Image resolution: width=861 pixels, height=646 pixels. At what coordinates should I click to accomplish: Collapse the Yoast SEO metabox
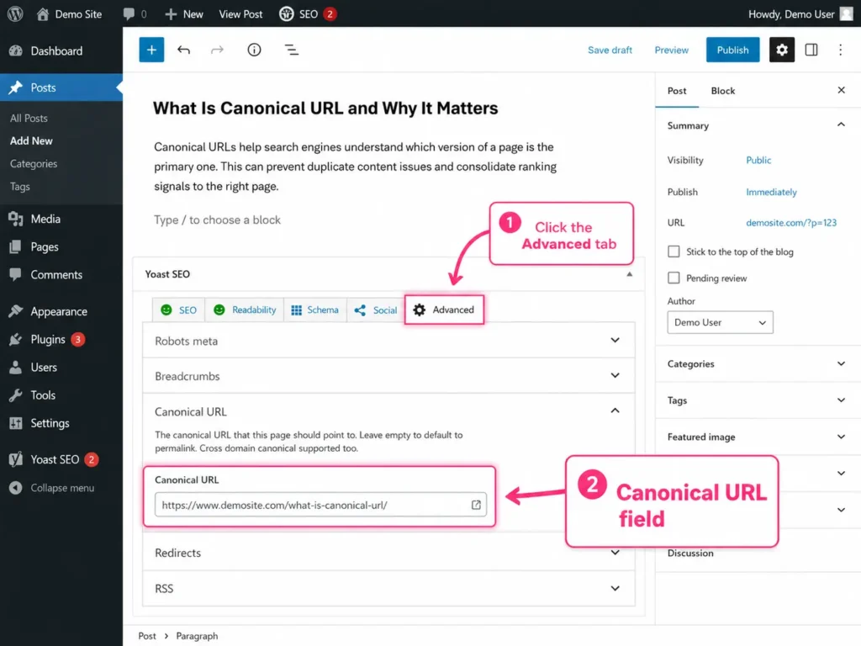point(629,274)
